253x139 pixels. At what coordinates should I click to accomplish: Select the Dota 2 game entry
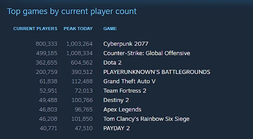(x=112, y=63)
